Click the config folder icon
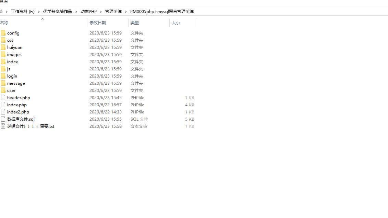The width and height of the screenshot is (388, 218). [3, 33]
